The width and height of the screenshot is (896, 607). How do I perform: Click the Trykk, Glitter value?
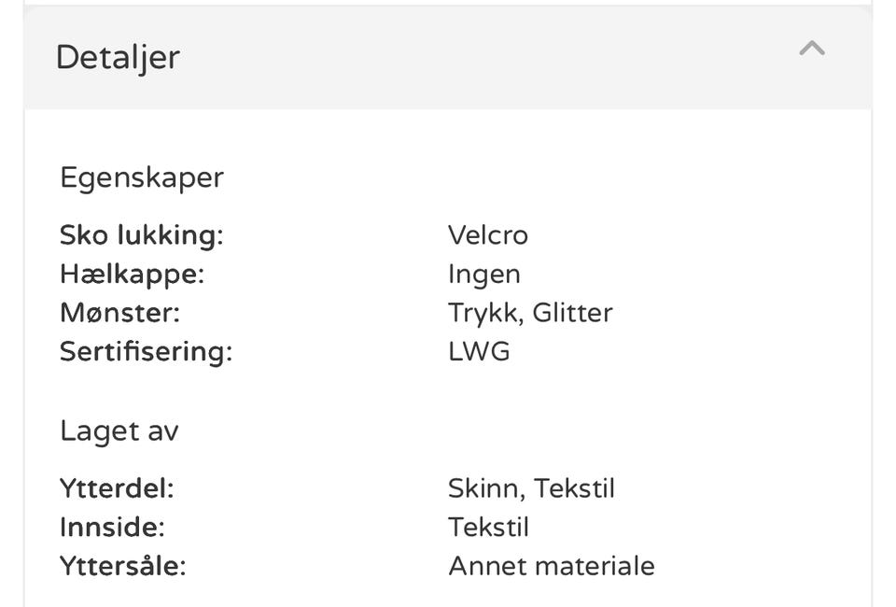pyautogui.click(x=530, y=313)
